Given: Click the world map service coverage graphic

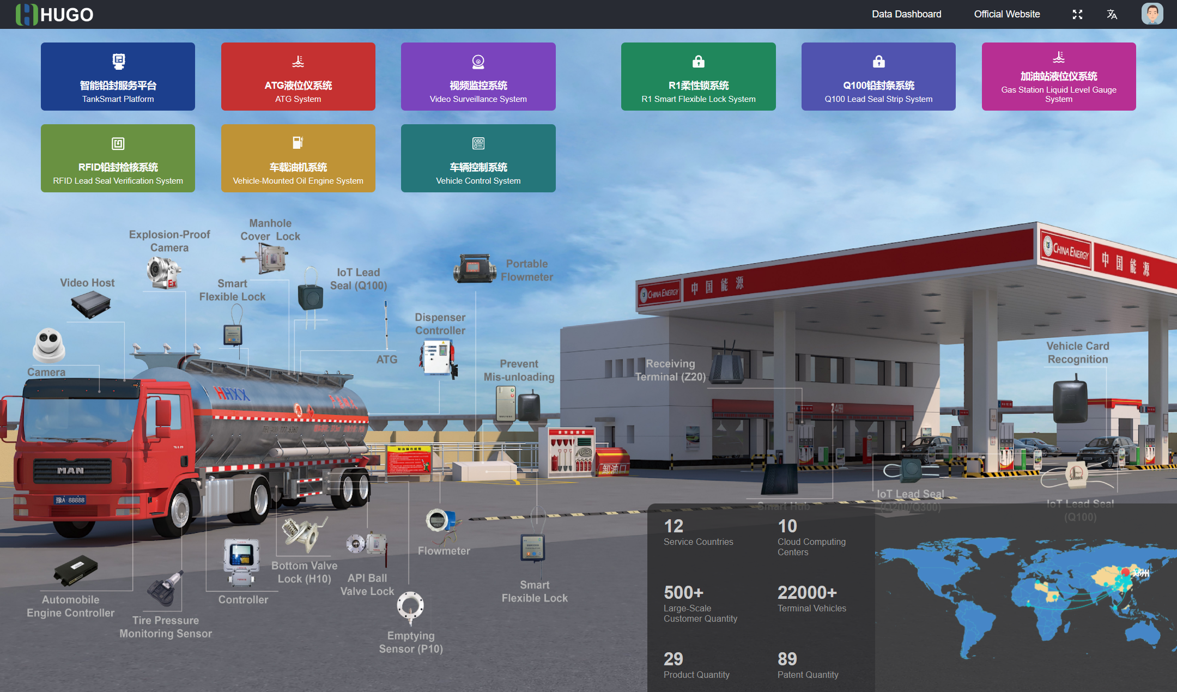Looking at the screenshot, I should coord(1026,598).
